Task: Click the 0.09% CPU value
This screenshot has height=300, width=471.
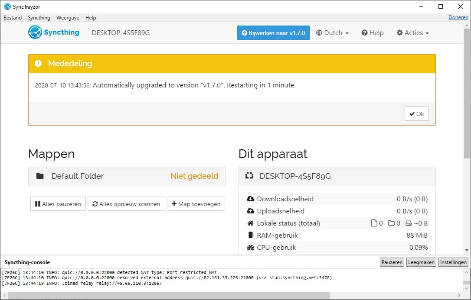Action: pyautogui.click(x=419, y=248)
